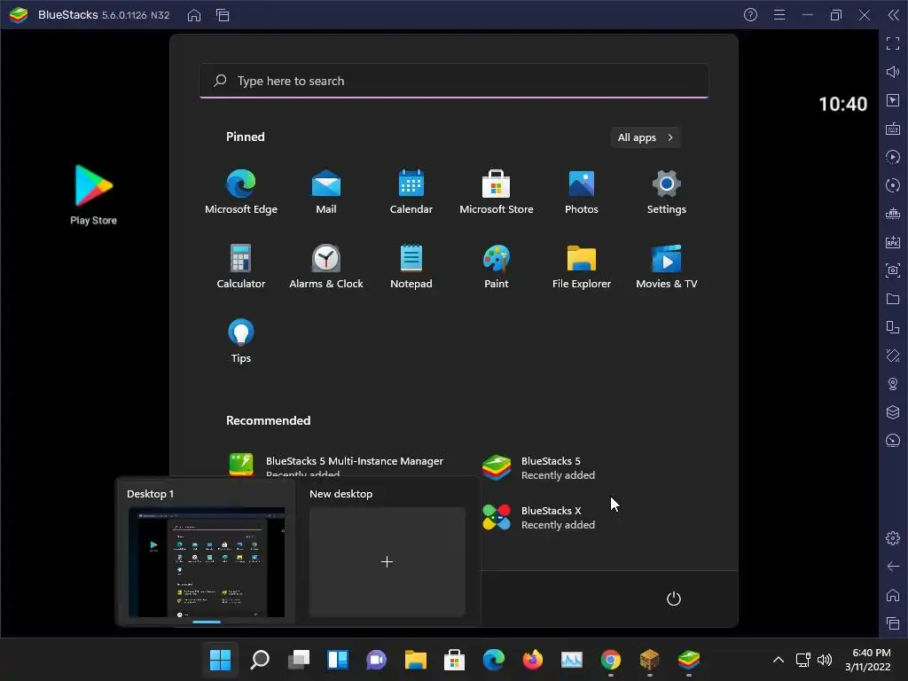The height and width of the screenshot is (681, 908).
Task: Open the Tips app
Action: tap(241, 340)
